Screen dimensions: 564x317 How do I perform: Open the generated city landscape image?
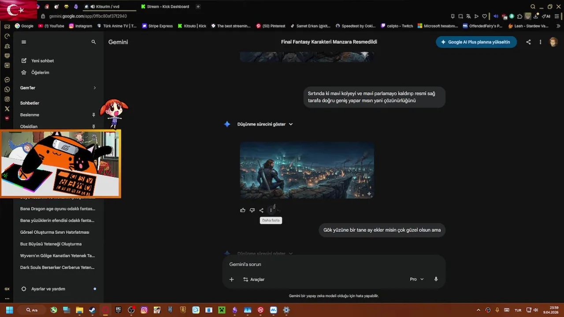click(x=307, y=170)
